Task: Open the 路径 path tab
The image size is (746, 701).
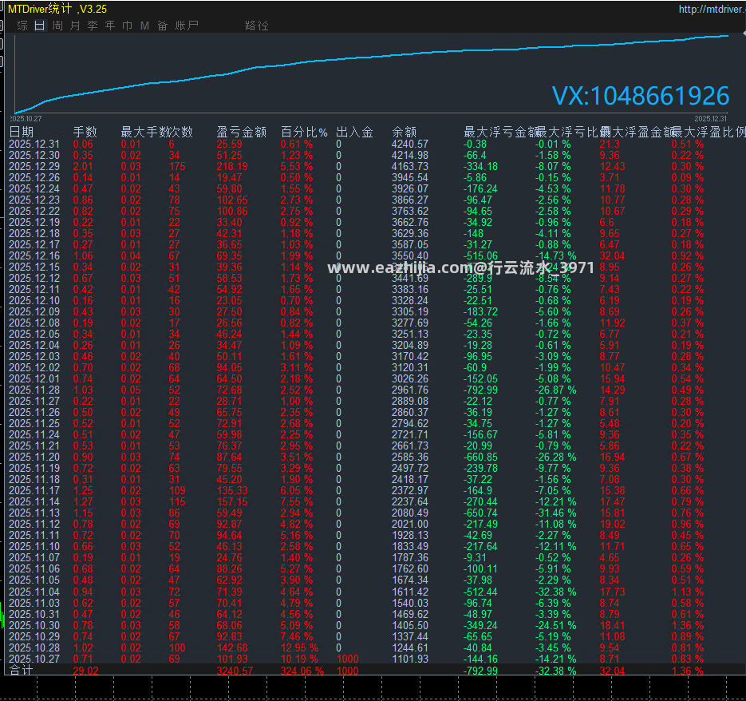Action: (x=257, y=26)
